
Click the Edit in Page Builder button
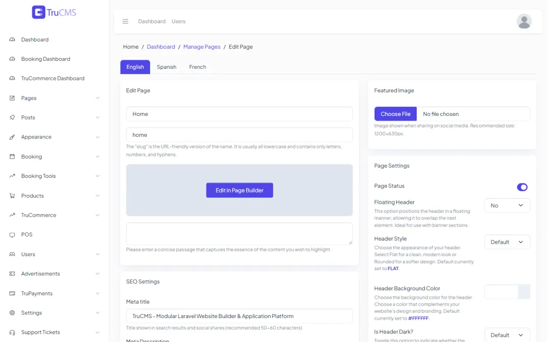pyautogui.click(x=239, y=190)
